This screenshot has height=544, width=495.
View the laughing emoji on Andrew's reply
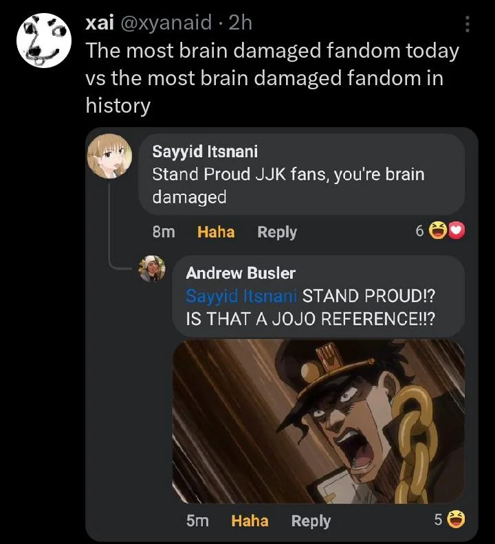tap(456, 519)
